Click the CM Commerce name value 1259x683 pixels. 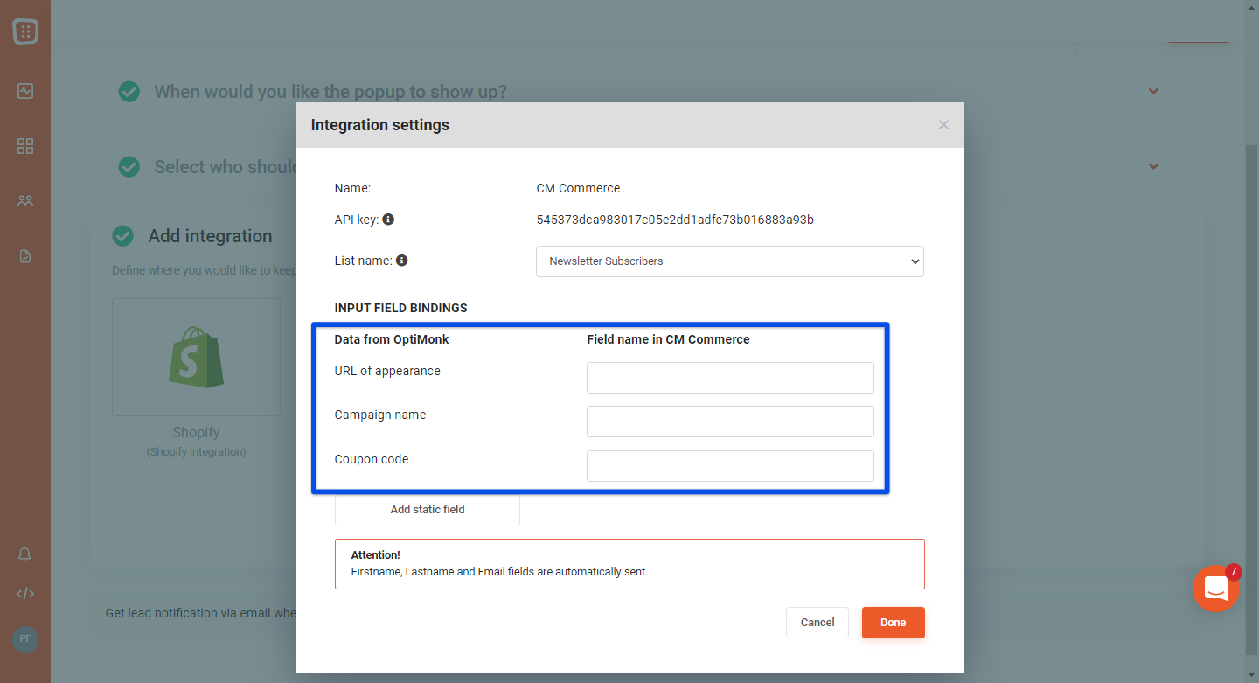click(578, 188)
